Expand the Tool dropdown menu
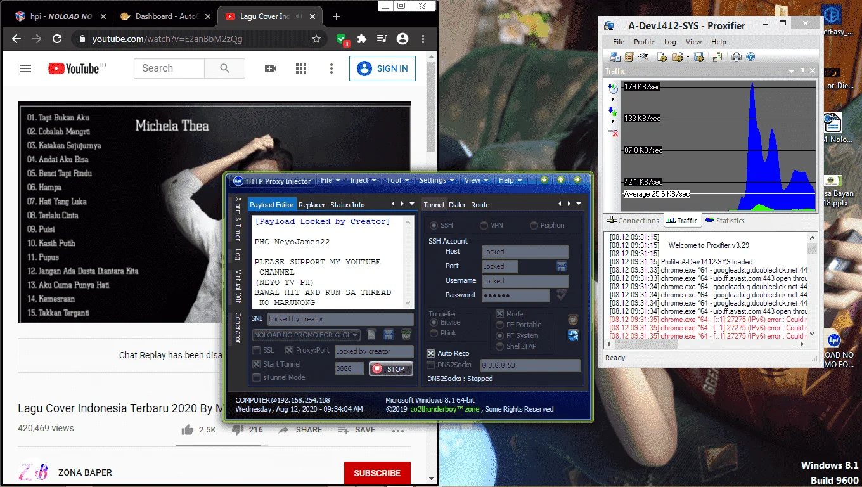Screen dimensions: 862x487 [x=398, y=180]
